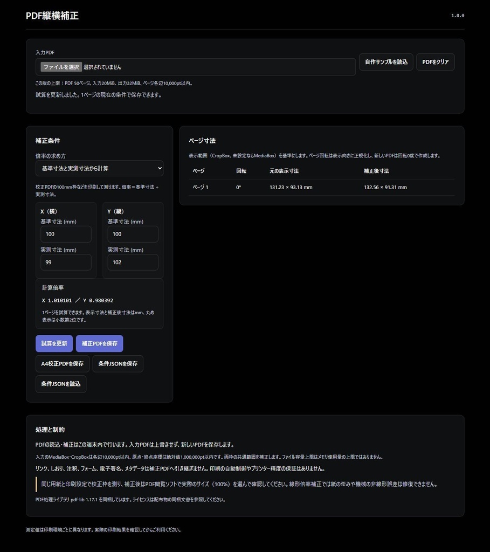Focus the Y 実測寸法 field showing 102
Image resolution: width=490 pixels, height=552 pixels.
(133, 263)
